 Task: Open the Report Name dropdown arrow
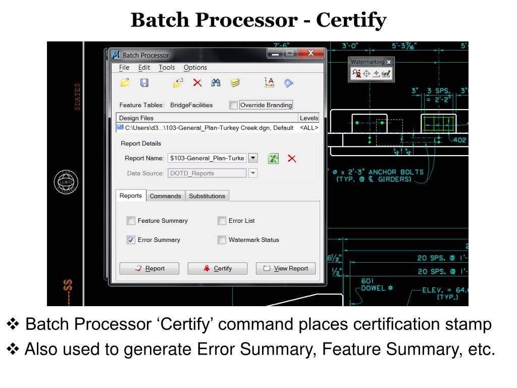pyautogui.click(x=253, y=158)
